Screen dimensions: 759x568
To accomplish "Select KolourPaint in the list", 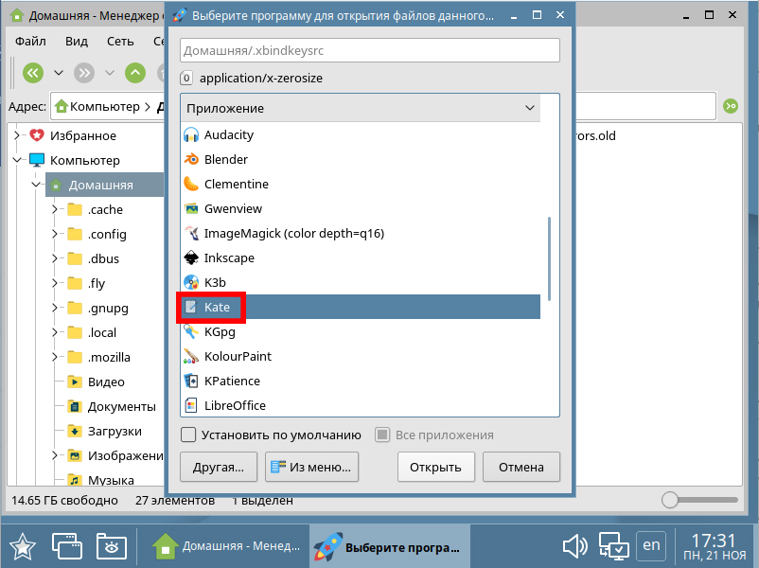I will (x=238, y=356).
